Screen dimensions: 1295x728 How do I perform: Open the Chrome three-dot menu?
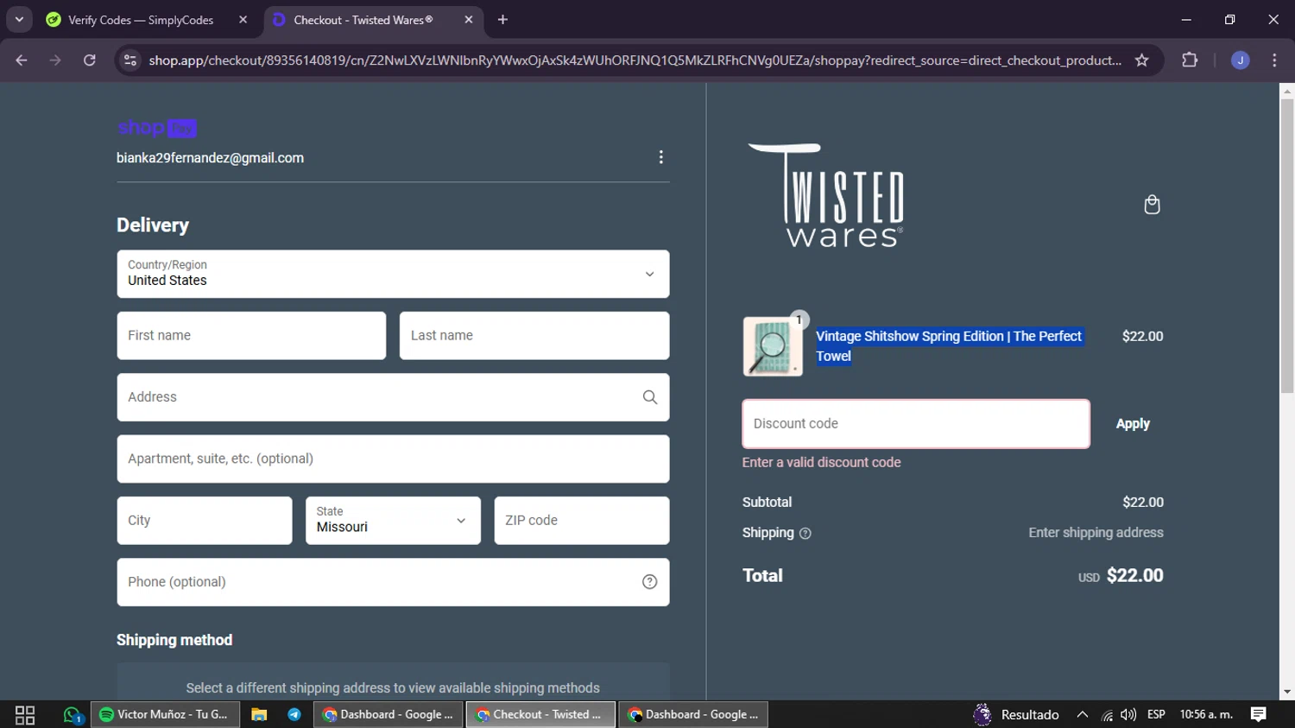point(1274,60)
